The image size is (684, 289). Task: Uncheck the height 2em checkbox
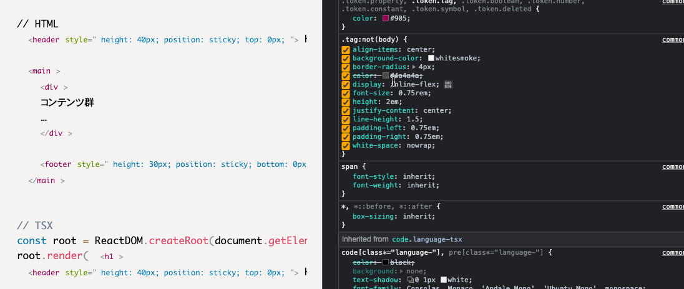click(x=346, y=102)
